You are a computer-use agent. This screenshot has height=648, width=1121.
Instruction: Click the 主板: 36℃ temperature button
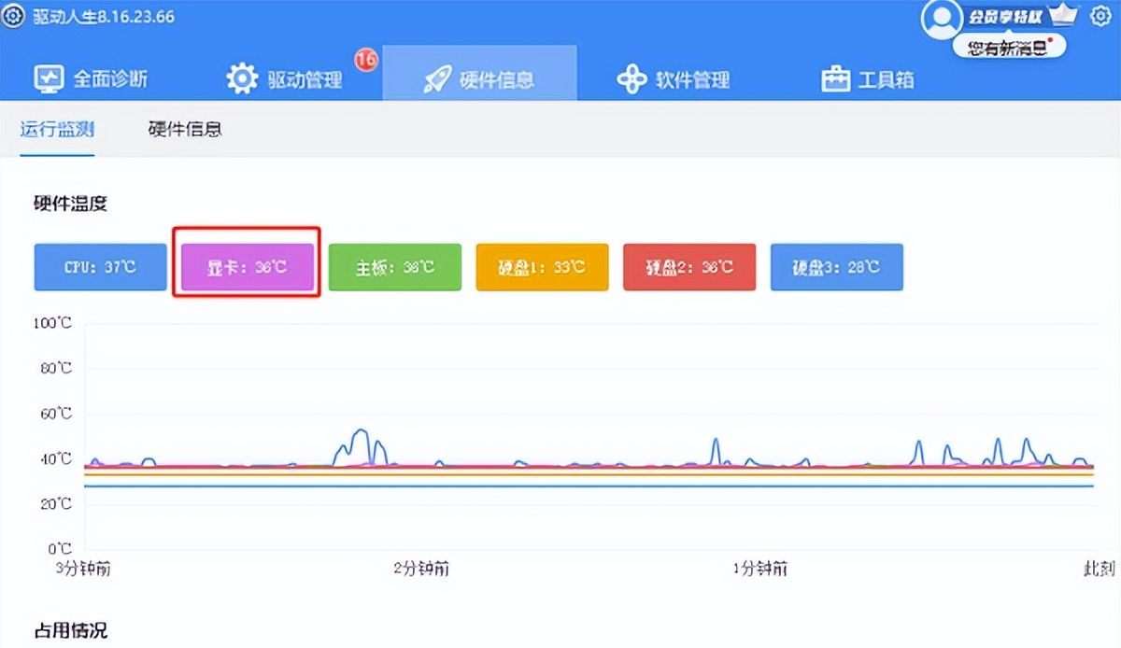pyautogui.click(x=395, y=267)
